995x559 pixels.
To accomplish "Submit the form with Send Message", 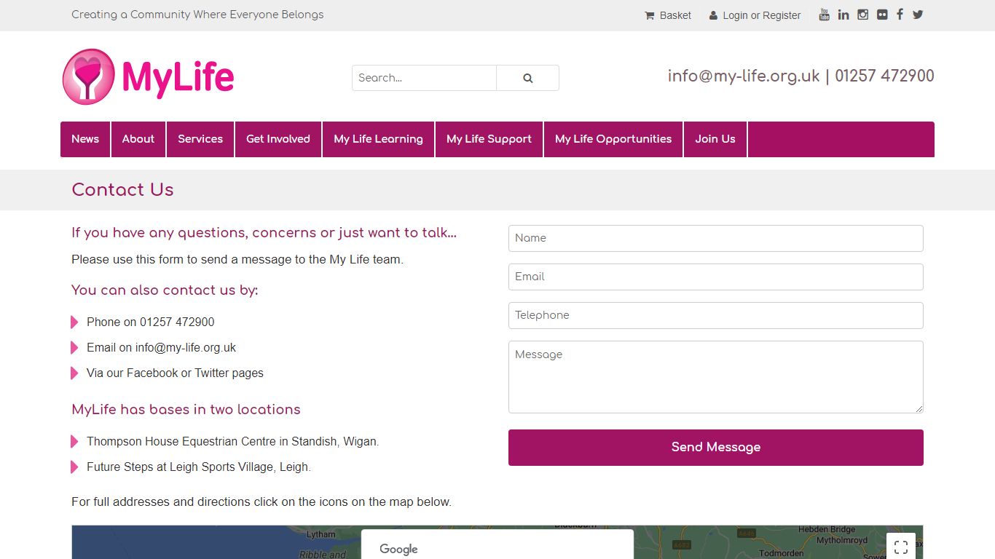I will [x=716, y=448].
